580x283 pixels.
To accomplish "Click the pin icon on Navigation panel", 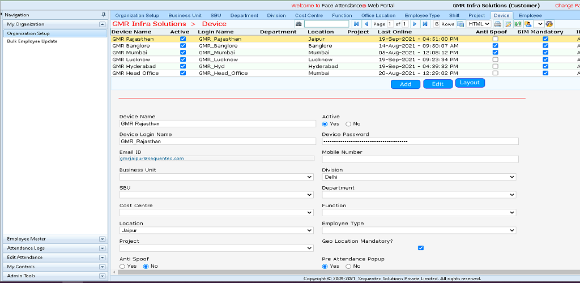I will click(103, 14).
